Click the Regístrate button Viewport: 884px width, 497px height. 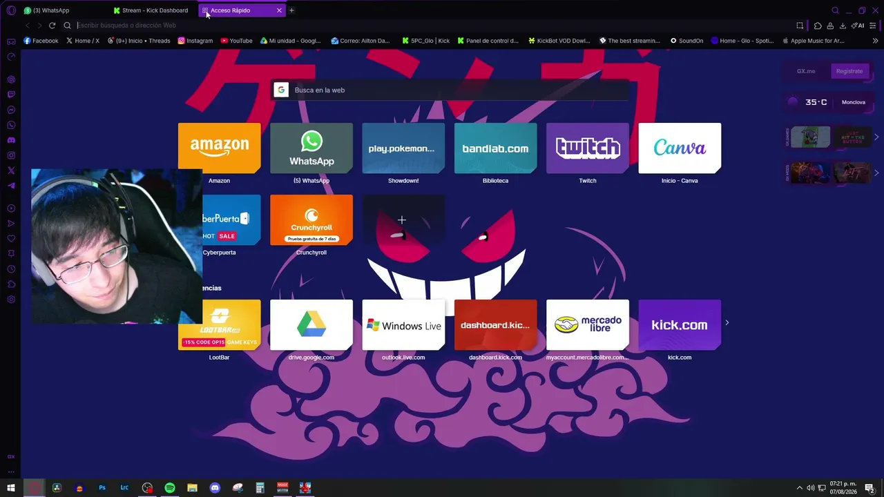click(849, 71)
